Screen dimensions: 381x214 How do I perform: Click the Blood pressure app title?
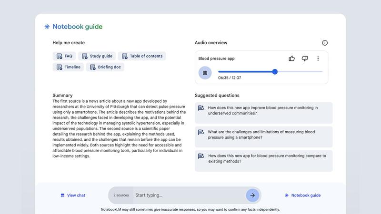(x=216, y=58)
